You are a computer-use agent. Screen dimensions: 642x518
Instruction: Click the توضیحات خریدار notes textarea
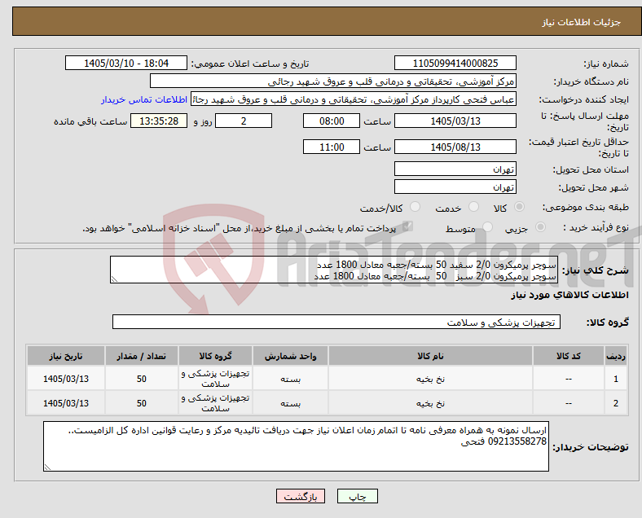(x=296, y=446)
